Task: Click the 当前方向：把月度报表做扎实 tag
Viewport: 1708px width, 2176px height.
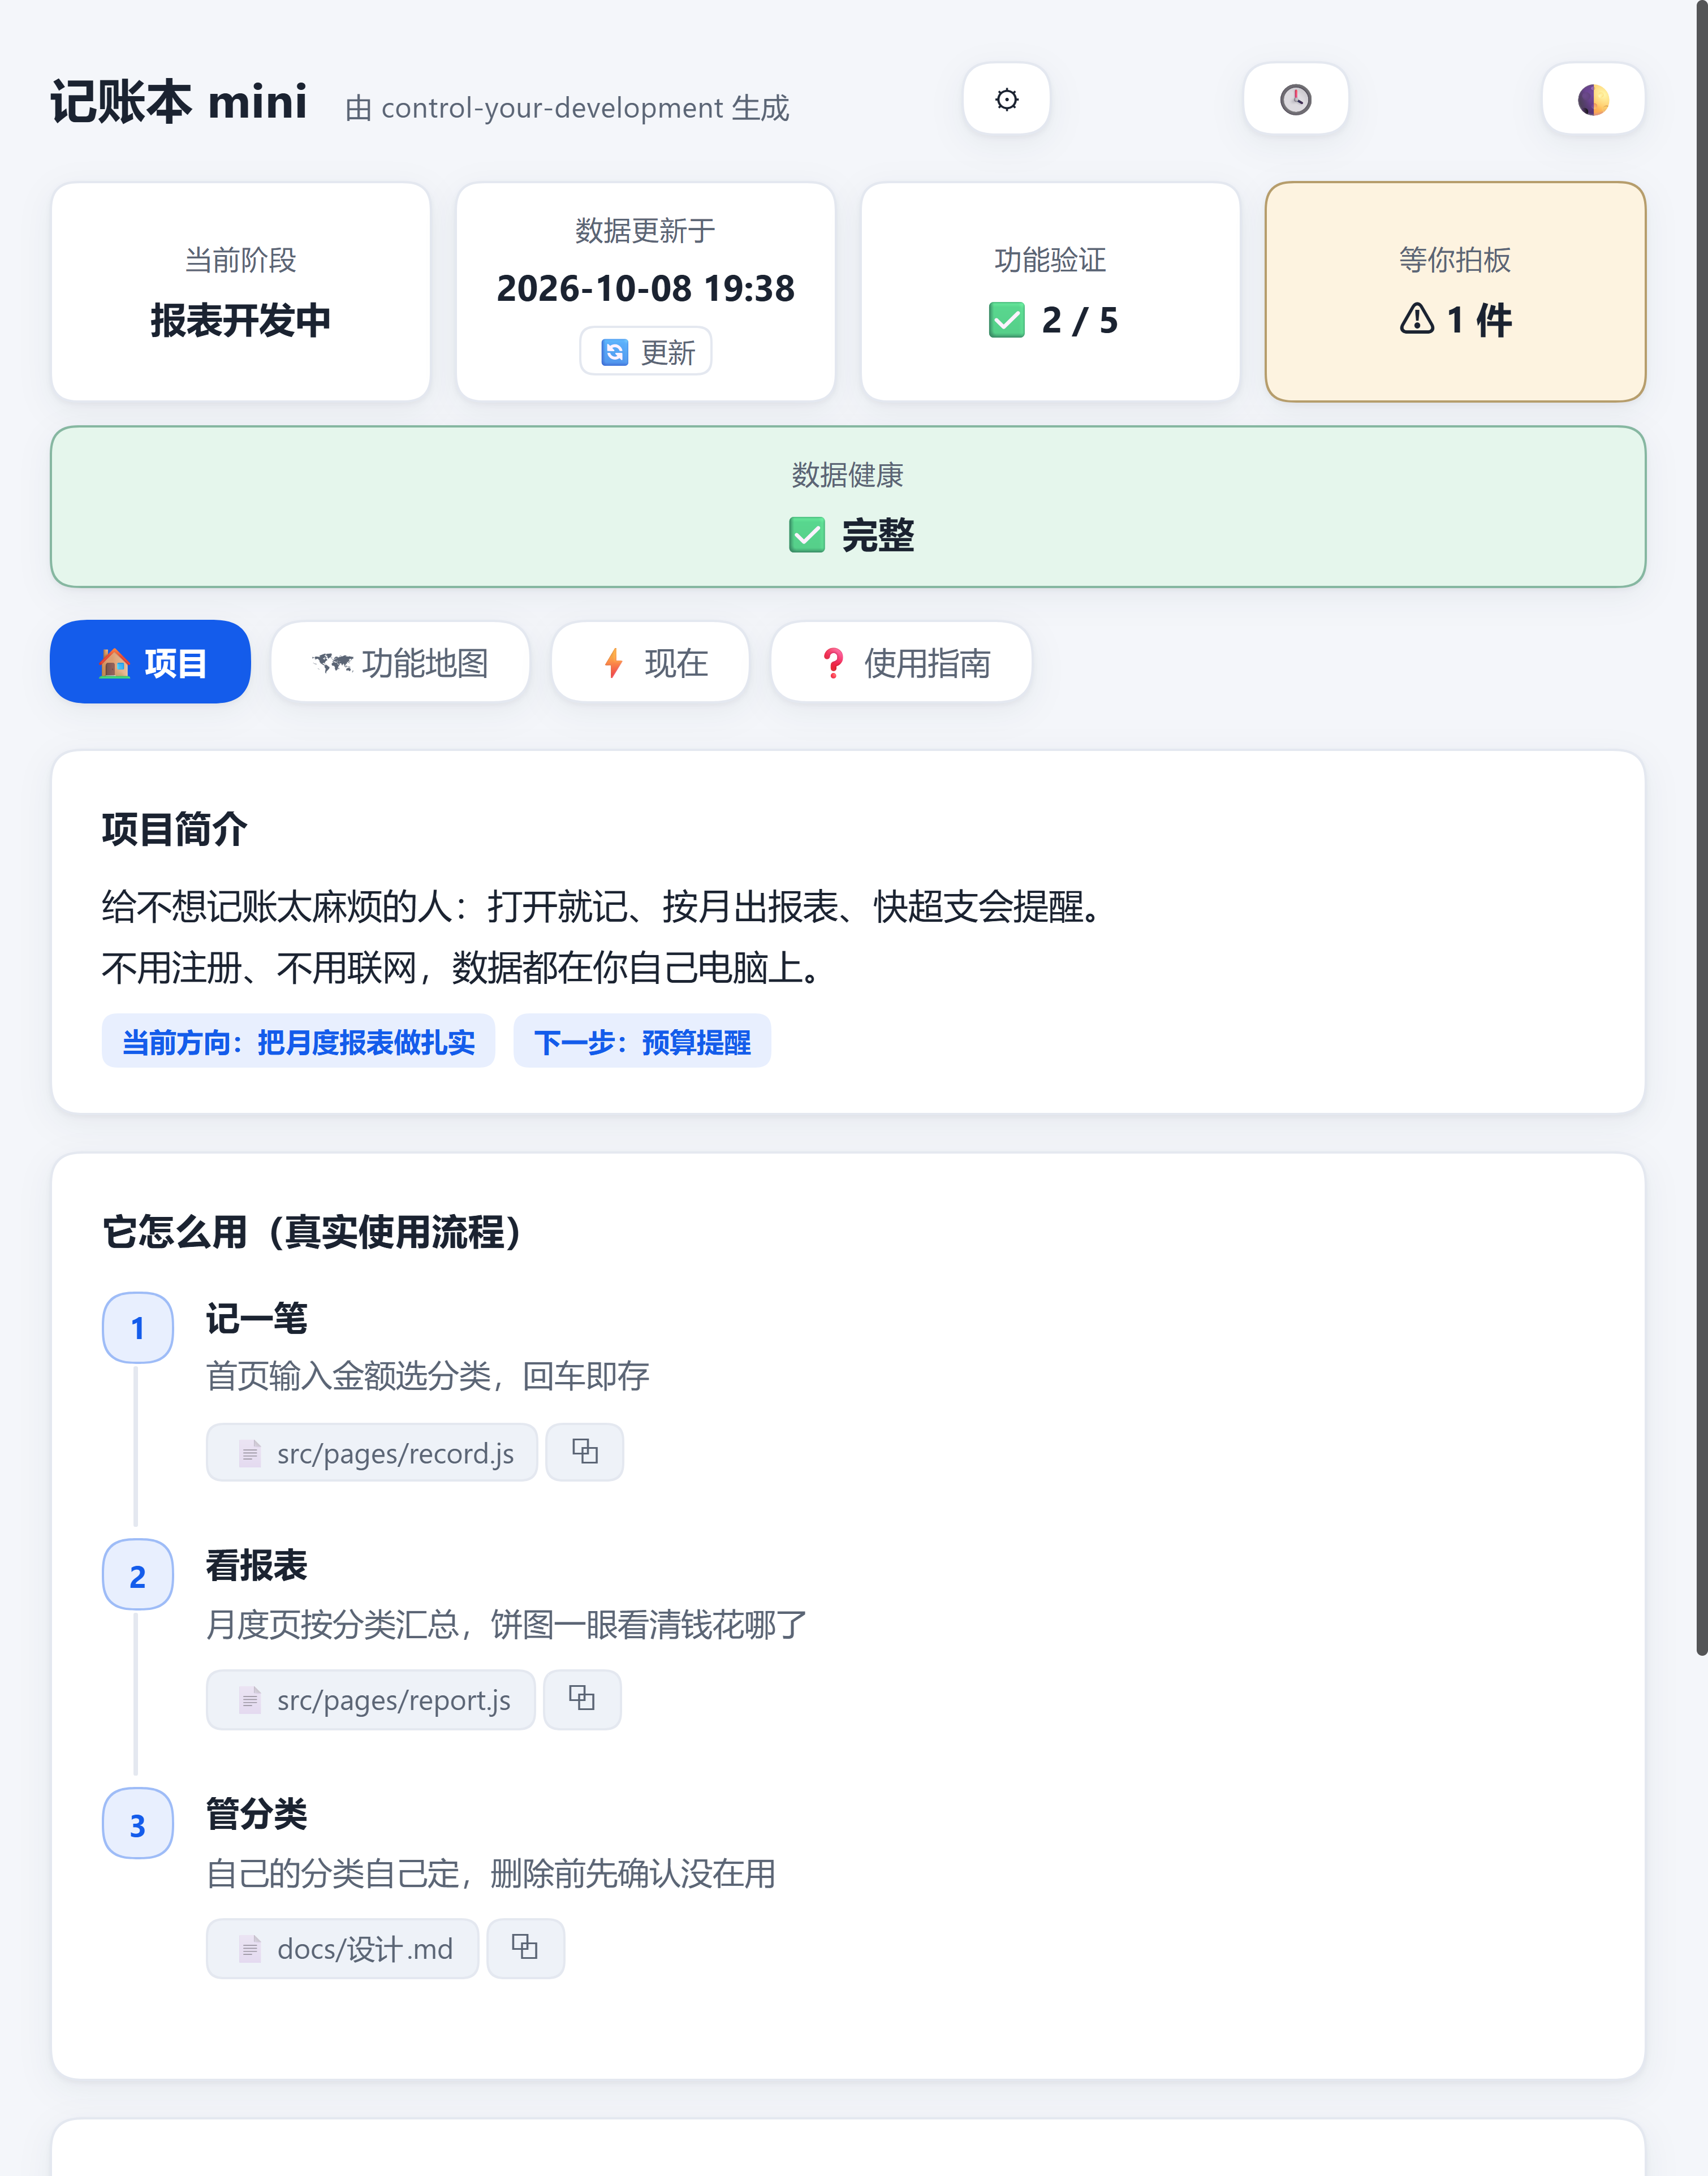Action: [x=298, y=1041]
